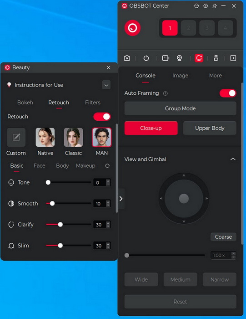
Task: Disable the Auto Framing toggle
Action: click(x=228, y=93)
